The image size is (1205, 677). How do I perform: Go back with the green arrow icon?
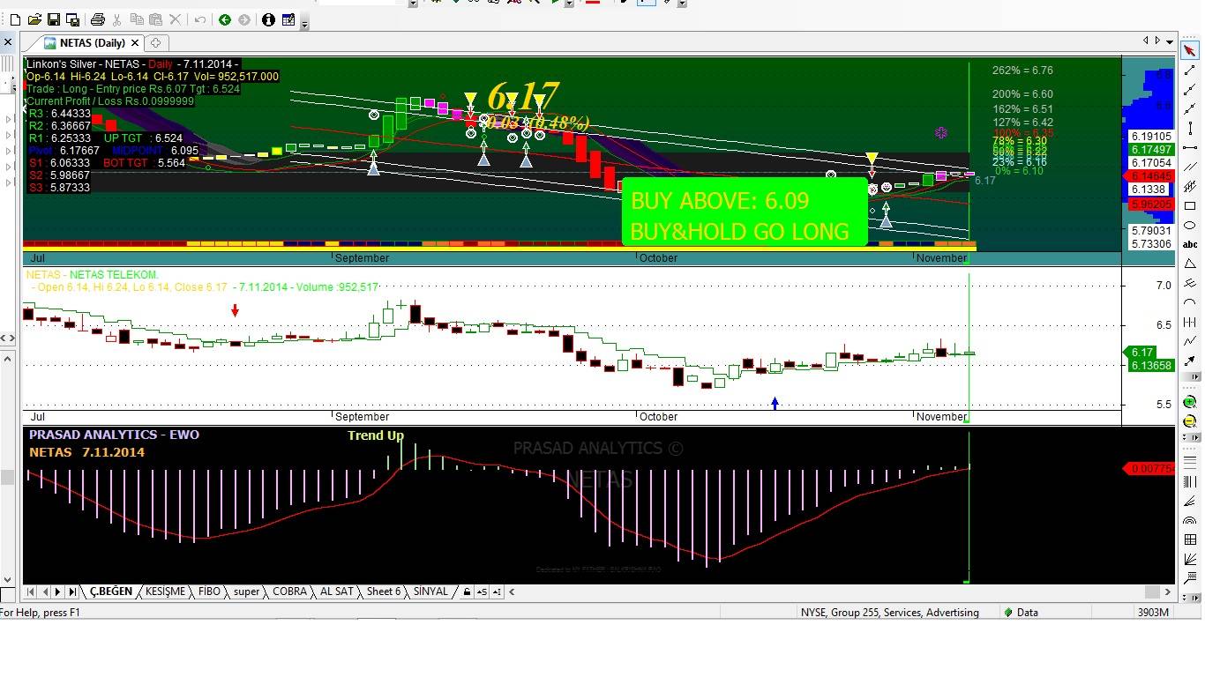coord(225,19)
